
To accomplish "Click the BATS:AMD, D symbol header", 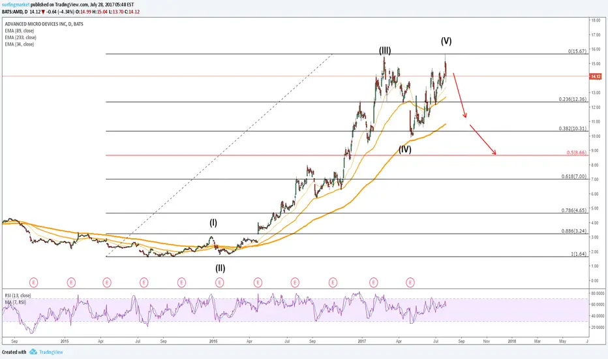I will point(15,12).
